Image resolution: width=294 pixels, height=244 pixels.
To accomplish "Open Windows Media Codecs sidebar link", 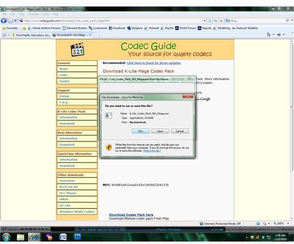I will coord(77,212).
